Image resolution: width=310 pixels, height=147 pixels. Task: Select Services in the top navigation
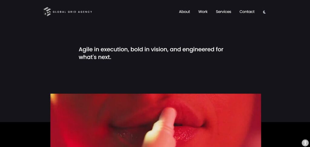coord(223,12)
